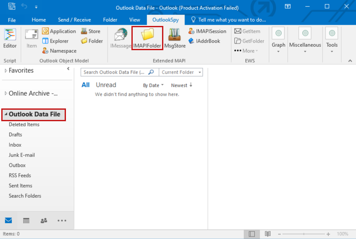The width and height of the screenshot is (356, 239).
Task: Expand the EWS More menu
Action: 246,51
